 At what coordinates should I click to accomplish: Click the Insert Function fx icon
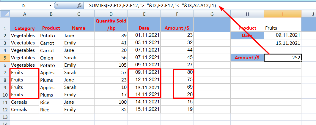click(x=79, y=5)
